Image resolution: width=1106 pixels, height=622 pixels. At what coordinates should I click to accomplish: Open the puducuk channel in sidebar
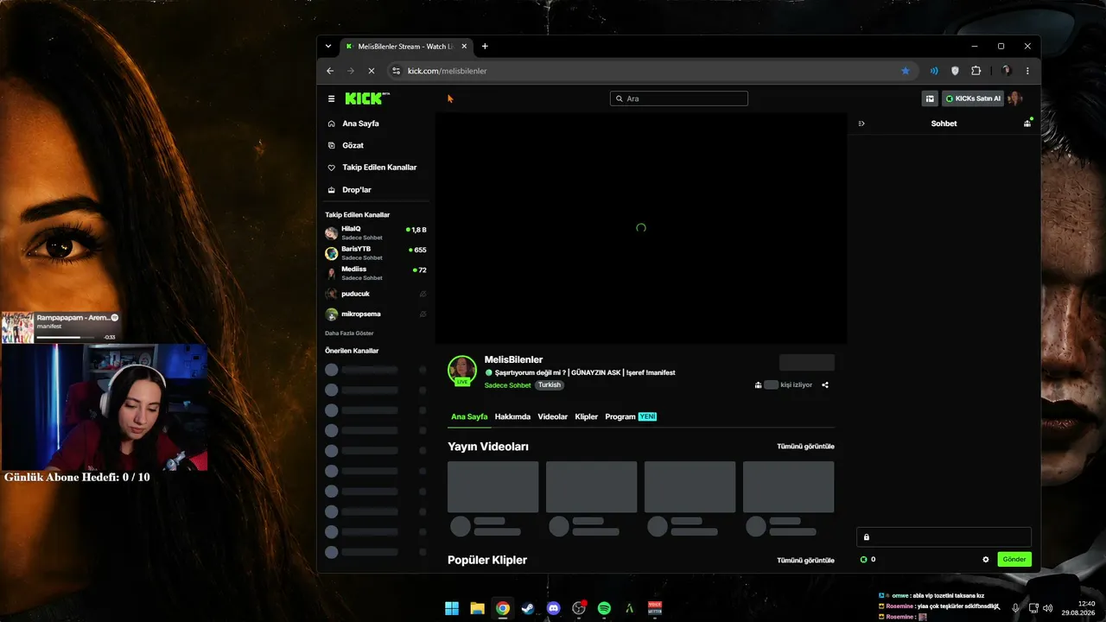point(376,294)
